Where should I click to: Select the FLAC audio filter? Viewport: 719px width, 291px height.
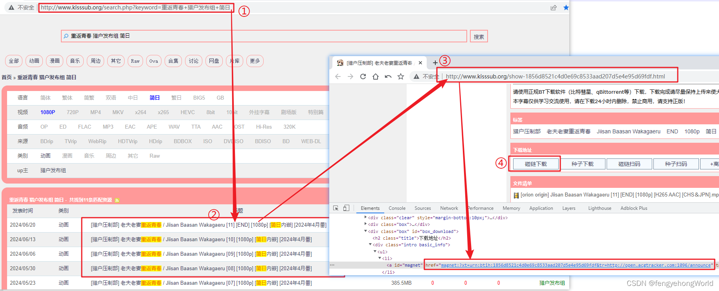pos(84,127)
